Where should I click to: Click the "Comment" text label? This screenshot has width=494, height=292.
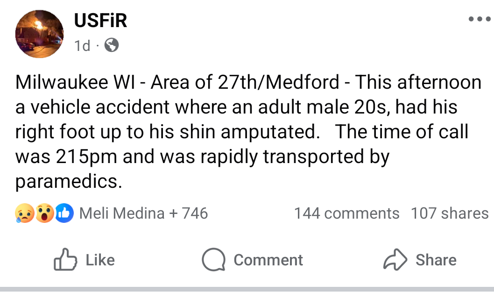(x=268, y=260)
